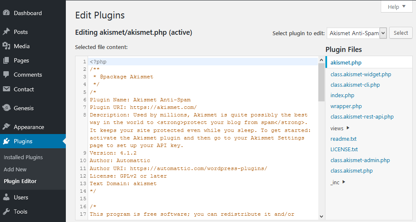Click the Media icon in sidebar
Viewport: 416px width, 222px height.
(6, 46)
